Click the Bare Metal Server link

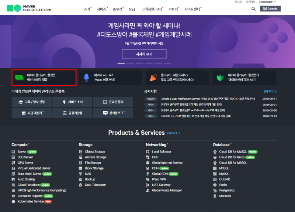[x=29, y=174]
